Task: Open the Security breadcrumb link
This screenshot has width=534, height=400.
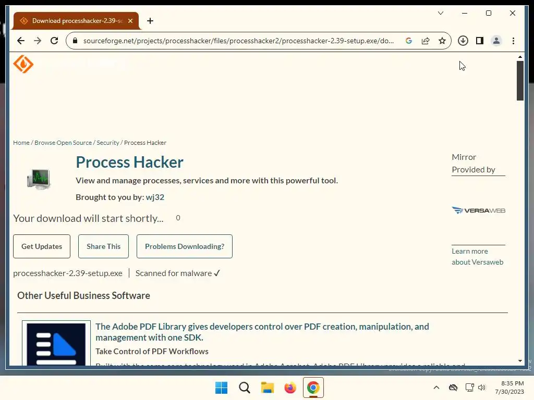Action: click(x=107, y=143)
